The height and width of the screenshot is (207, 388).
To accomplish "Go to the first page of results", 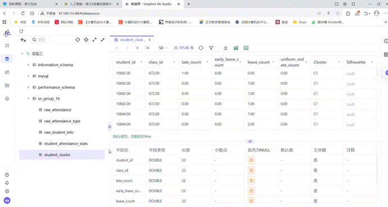I will click(117, 48).
